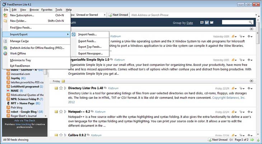Choose New Folder menu entry
The height and width of the screenshot is (144, 262).
36,21
